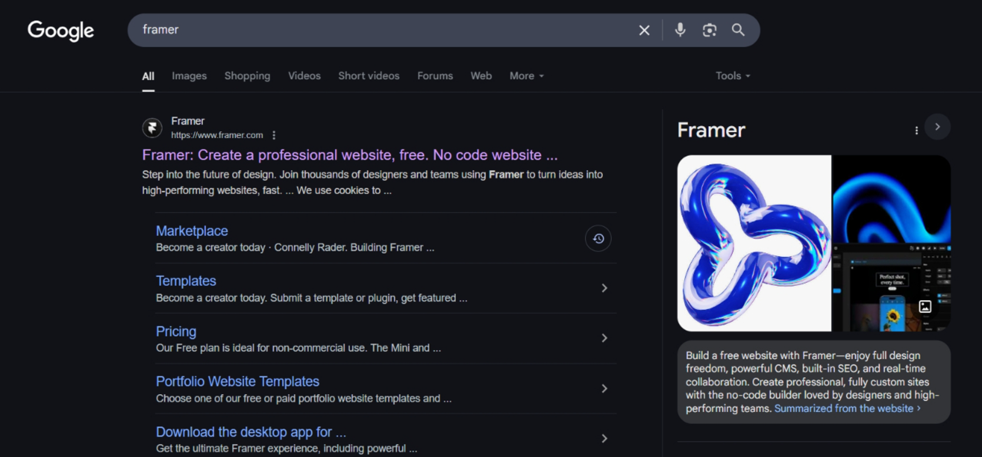The width and height of the screenshot is (982, 457).
Task: Click the framer.com URL under Framer
Action: pos(217,135)
